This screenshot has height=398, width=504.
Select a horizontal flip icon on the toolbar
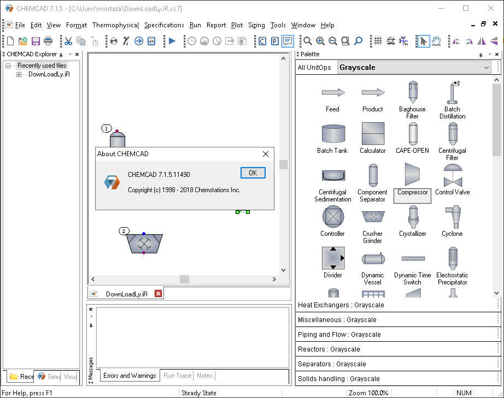tap(481, 41)
